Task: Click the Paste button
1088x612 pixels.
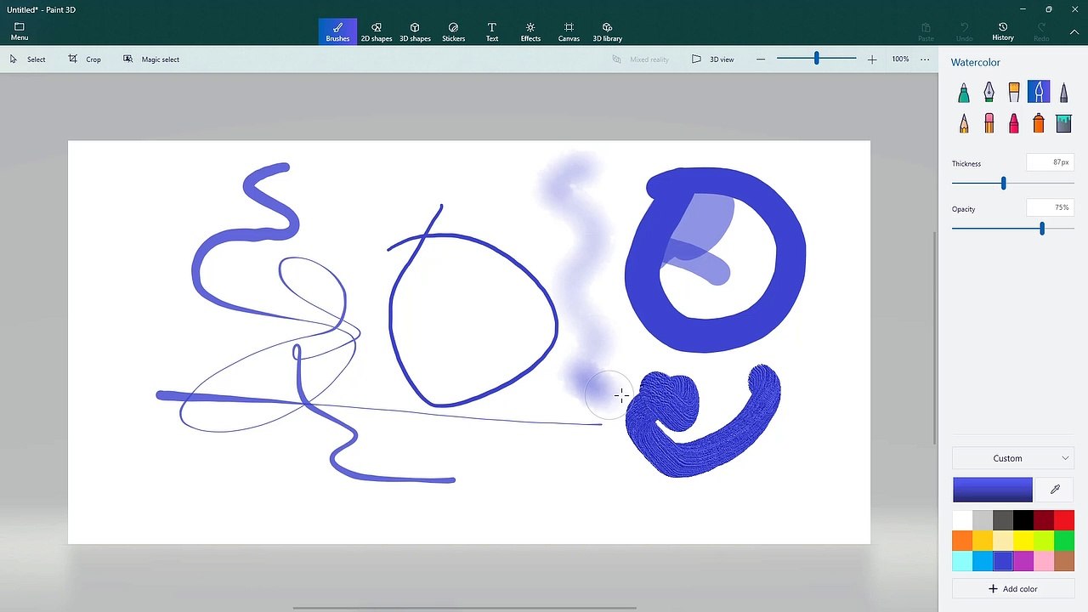Action: click(926, 31)
